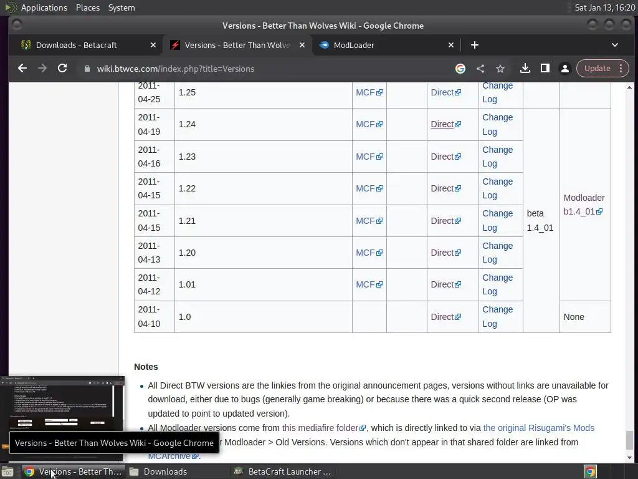Open the Chrome three-dot menu

click(621, 69)
